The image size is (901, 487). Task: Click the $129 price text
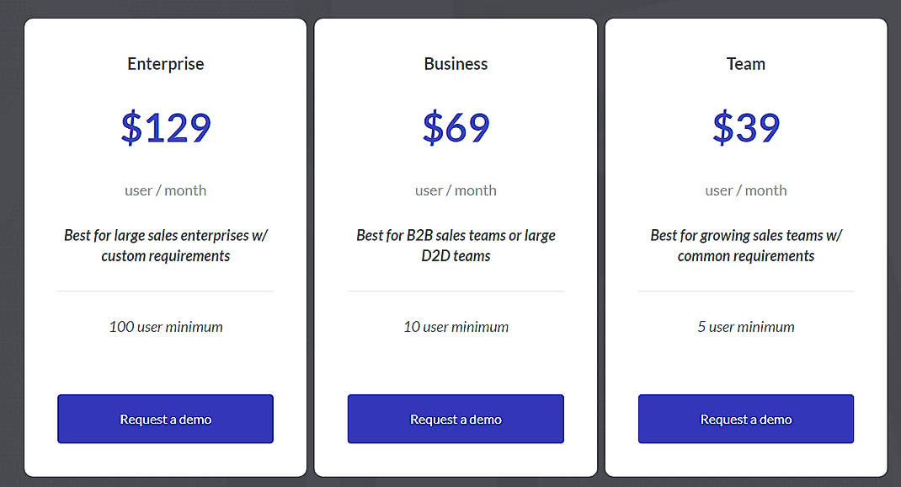point(165,126)
